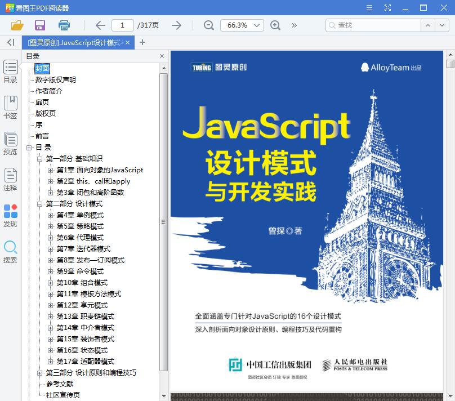This screenshot has width=455, height=401.
Task: Click the 查找 search input box
Action: [373, 25]
